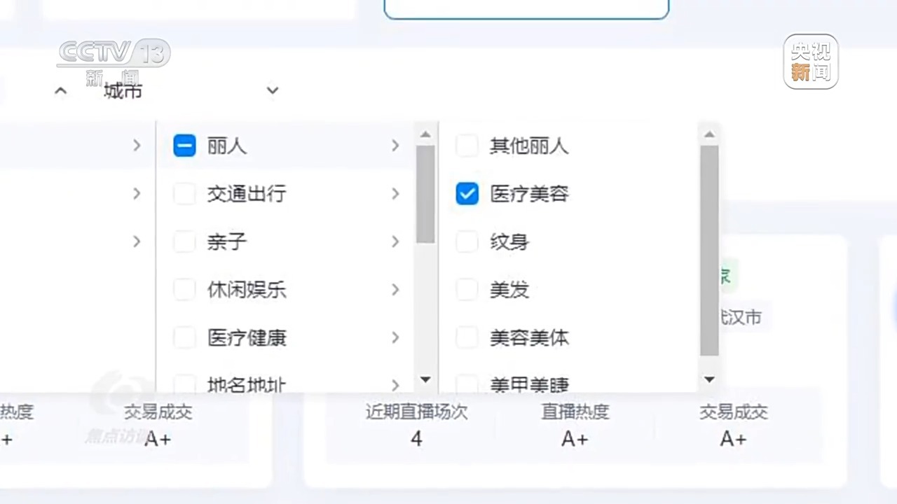Click the subcategory list scrollbar thumb

[x=709, y=251]
